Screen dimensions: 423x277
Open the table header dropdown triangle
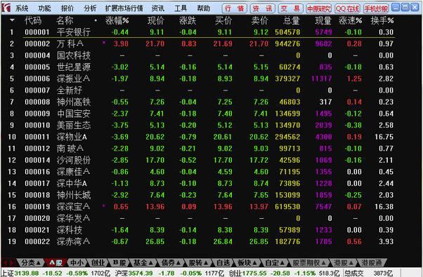(x=12, y=20)
